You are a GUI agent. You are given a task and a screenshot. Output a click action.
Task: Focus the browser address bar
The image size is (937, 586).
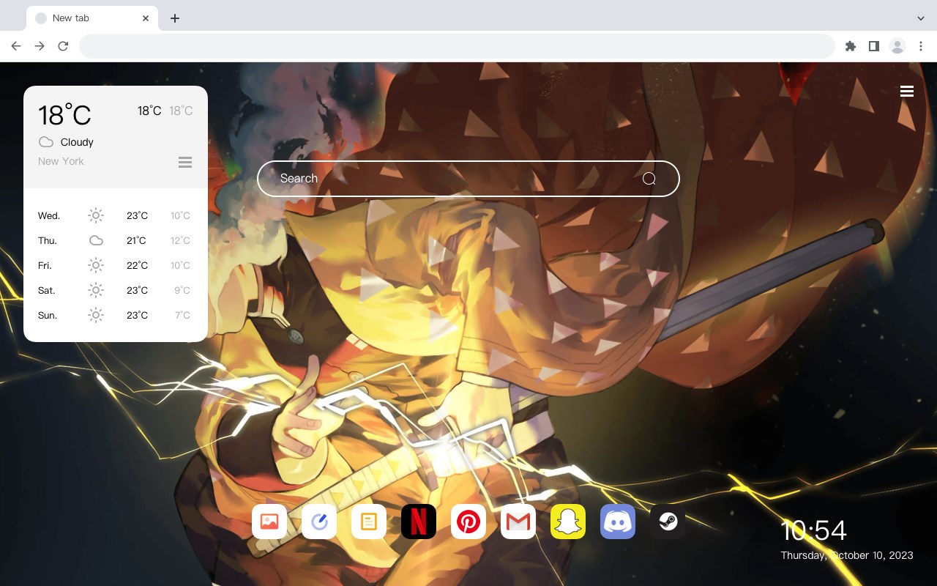pos(457,46)
